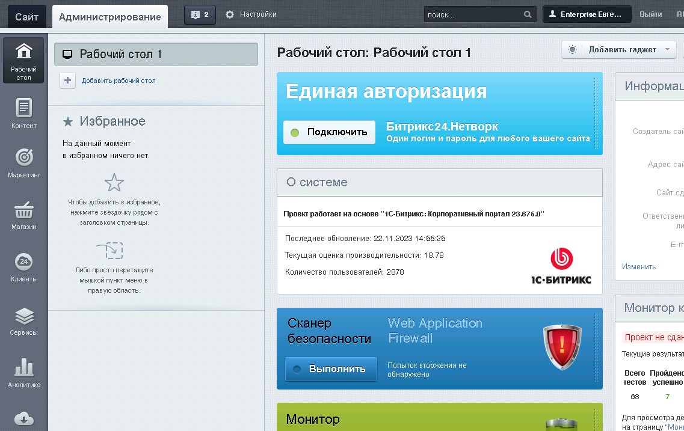Switch to the Сайт tab
The height and width of the screenshot is (431, 684).
(26, 17)
